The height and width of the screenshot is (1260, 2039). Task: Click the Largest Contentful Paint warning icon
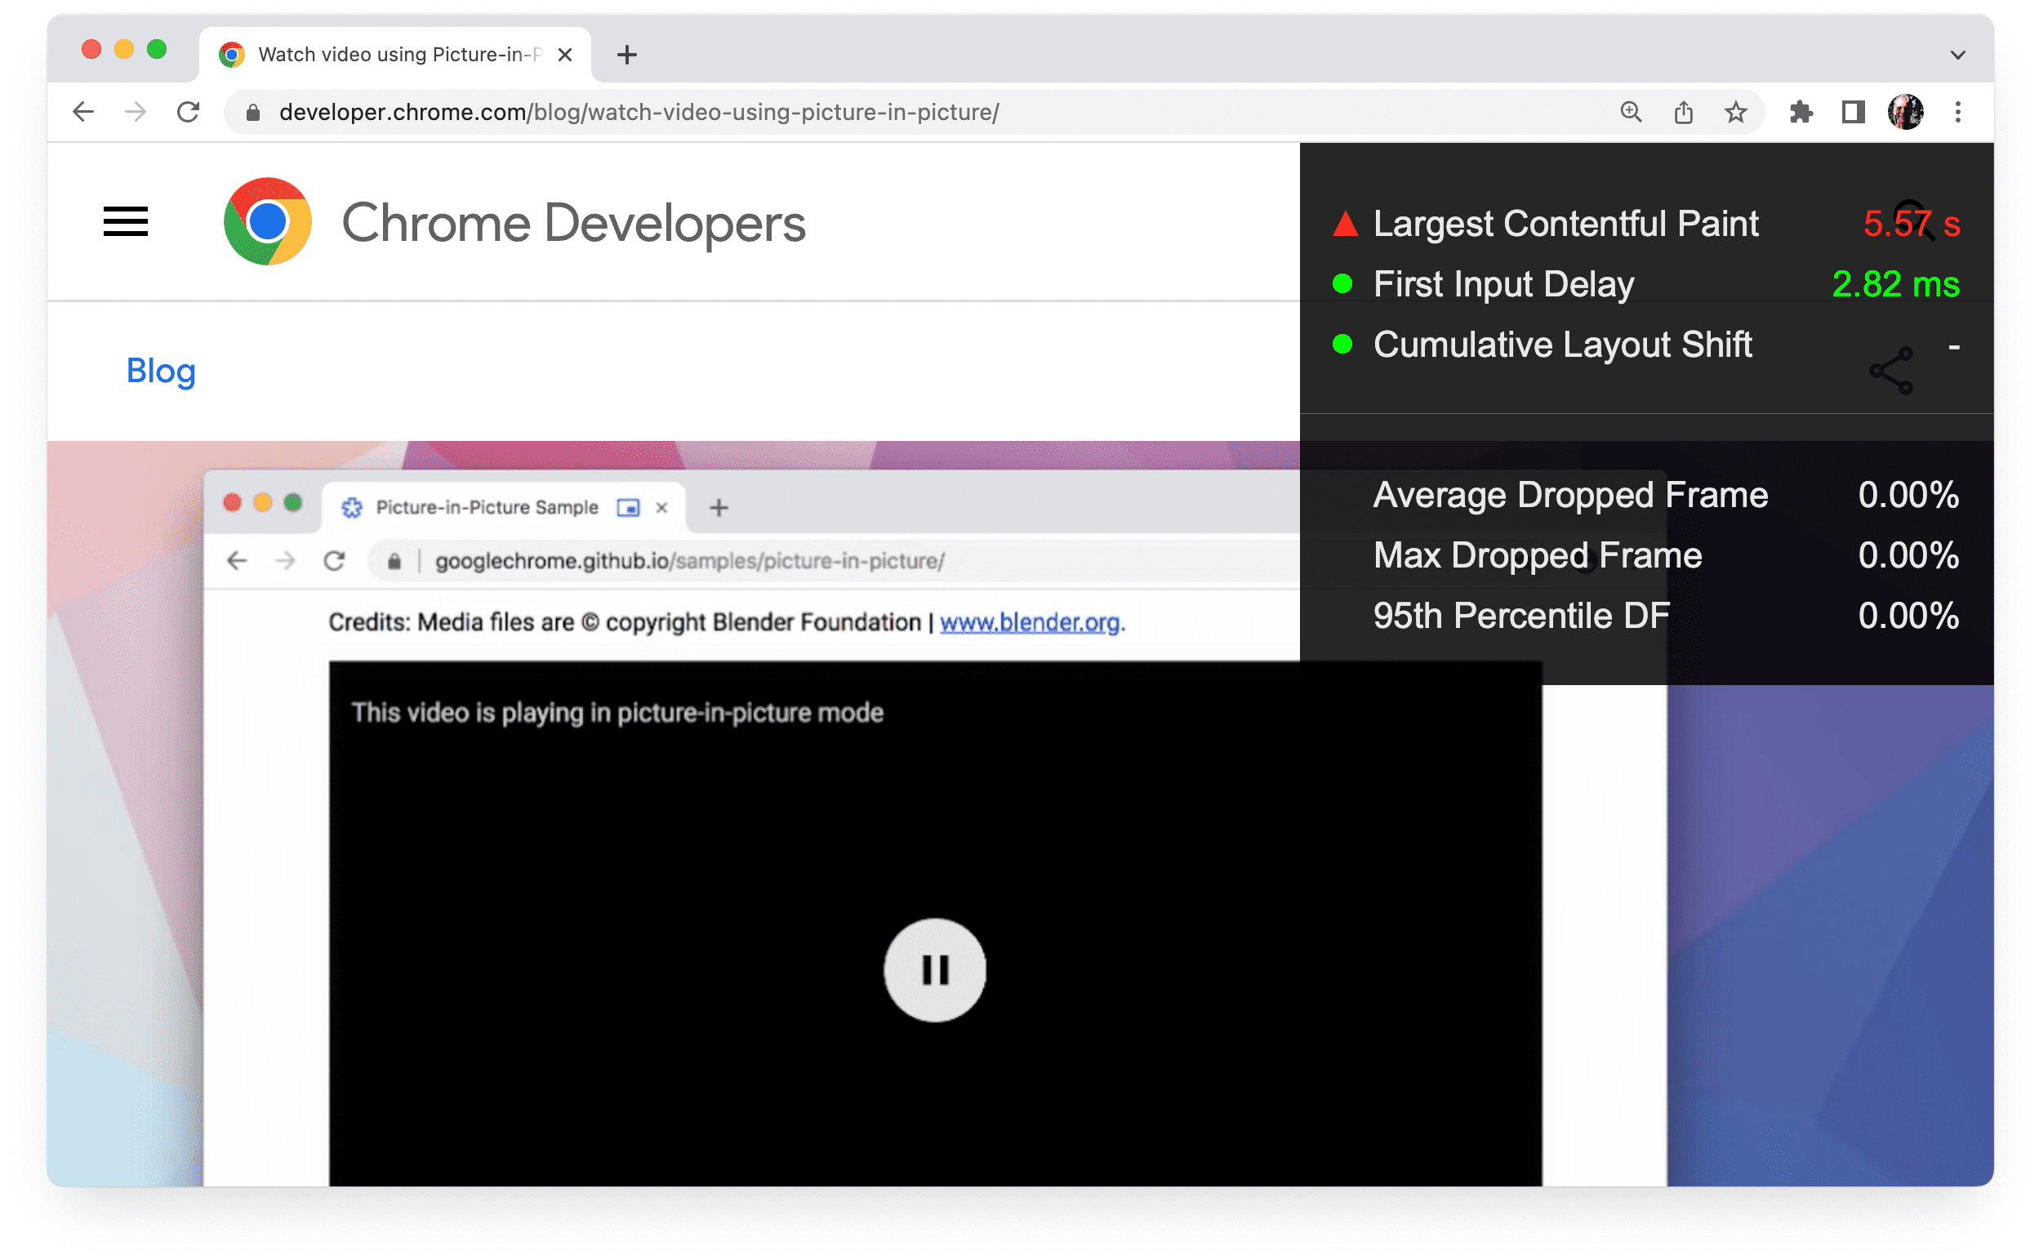click(x=1342, y=221)
